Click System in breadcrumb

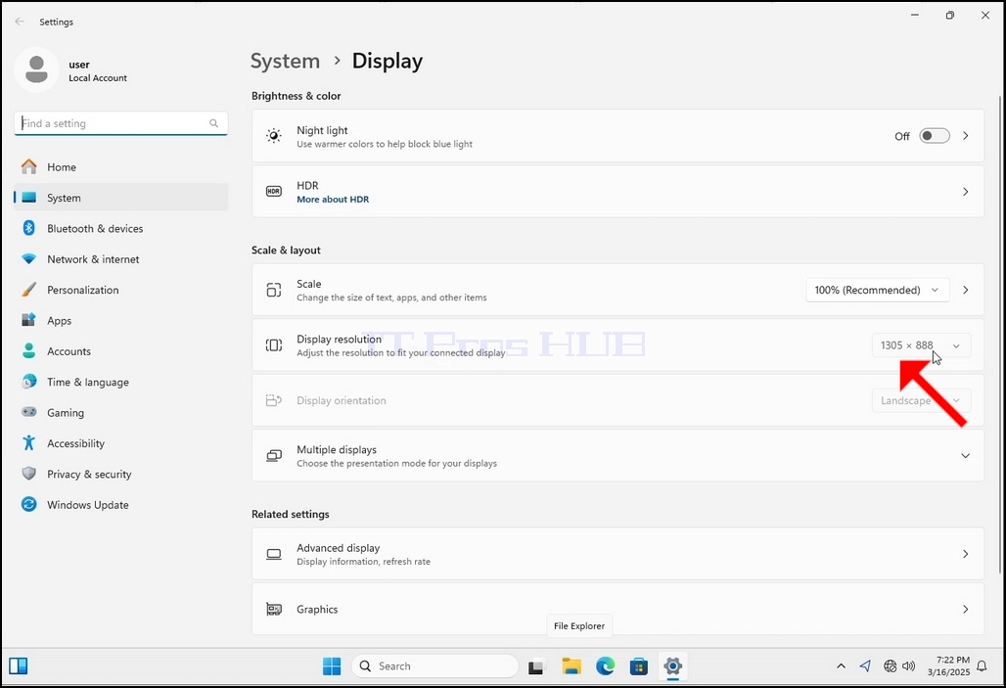pos(285,61)
